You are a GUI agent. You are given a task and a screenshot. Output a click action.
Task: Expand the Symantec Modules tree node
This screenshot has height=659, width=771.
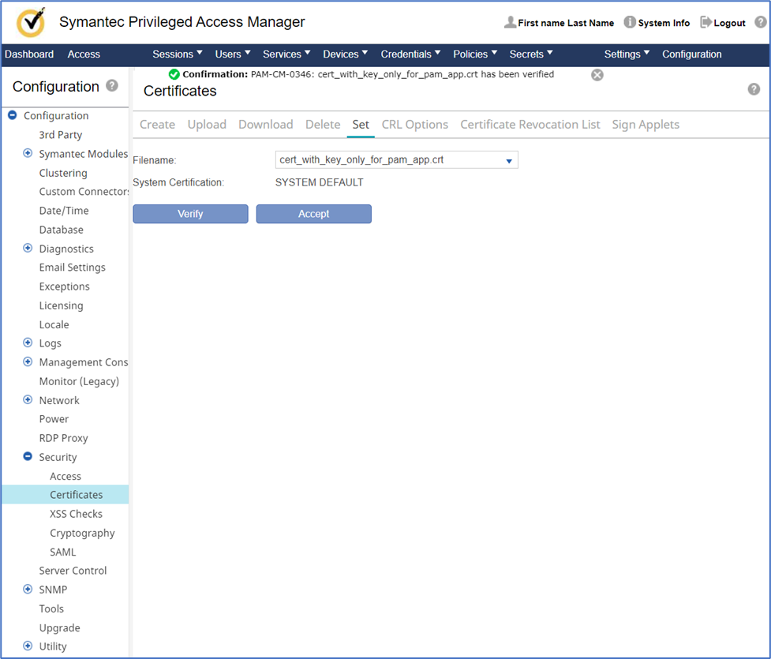pyautogui.click(x=28, y=154)
